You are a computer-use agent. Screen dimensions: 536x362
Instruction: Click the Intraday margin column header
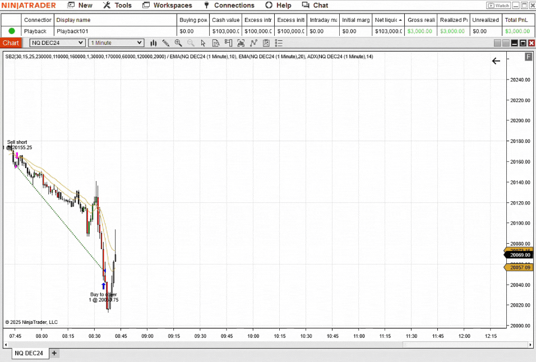click(x=324, y=20)
